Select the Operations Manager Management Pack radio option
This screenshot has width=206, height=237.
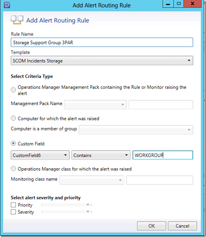(13, 90)
